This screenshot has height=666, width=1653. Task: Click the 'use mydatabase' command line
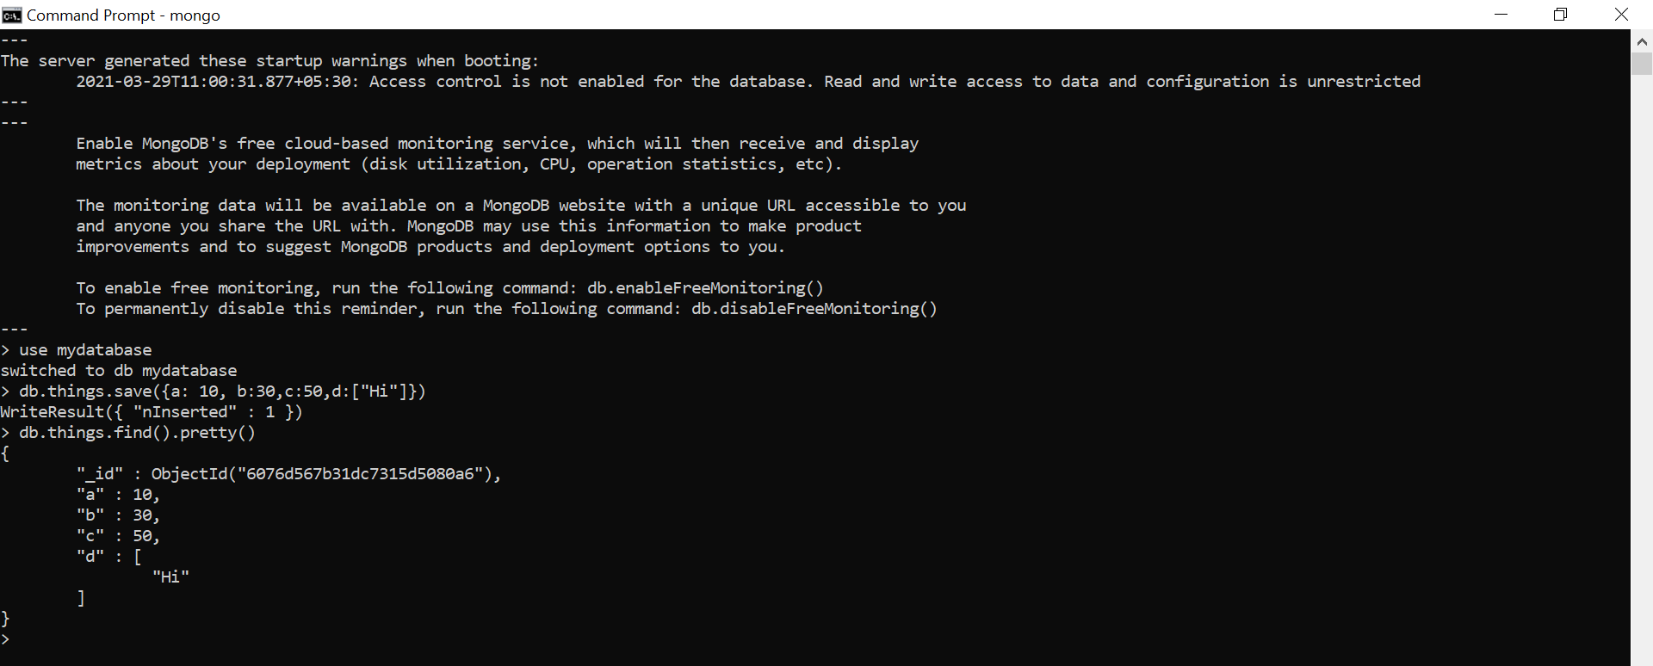click(85, 350)
